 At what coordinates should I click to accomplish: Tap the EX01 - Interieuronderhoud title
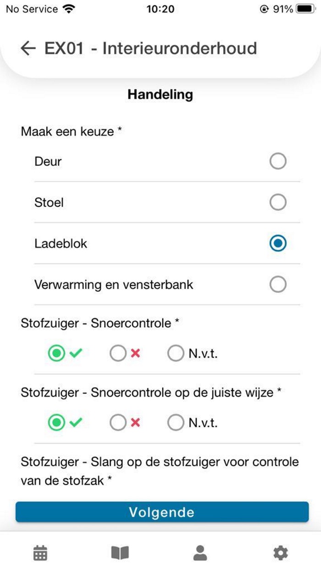tap(151, 48)
